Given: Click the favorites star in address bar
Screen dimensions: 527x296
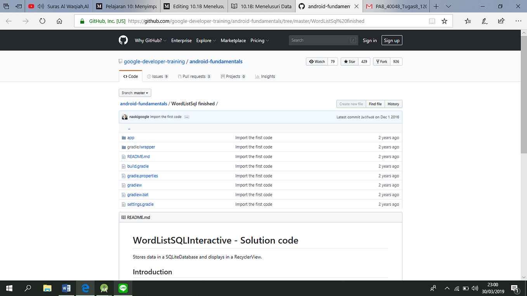Looking at the screenshot, I should (x=444, y=21).
